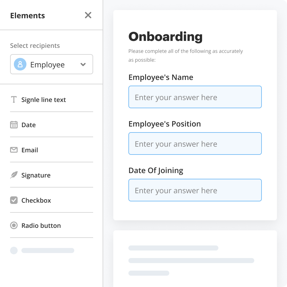Open the Elements panel header
Screen dimensions: 287x287
(27, 15)
